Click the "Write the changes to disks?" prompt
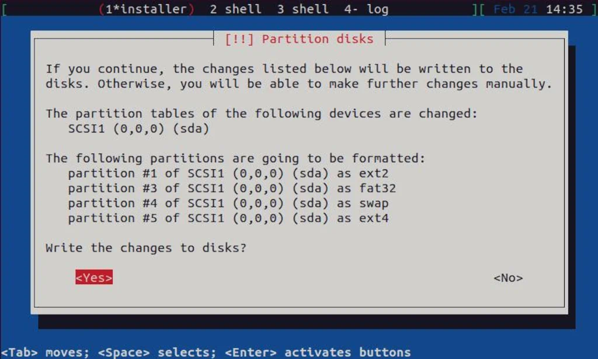Image resolution: width=598 pixels, height=359 pixels. click(146, 248)
